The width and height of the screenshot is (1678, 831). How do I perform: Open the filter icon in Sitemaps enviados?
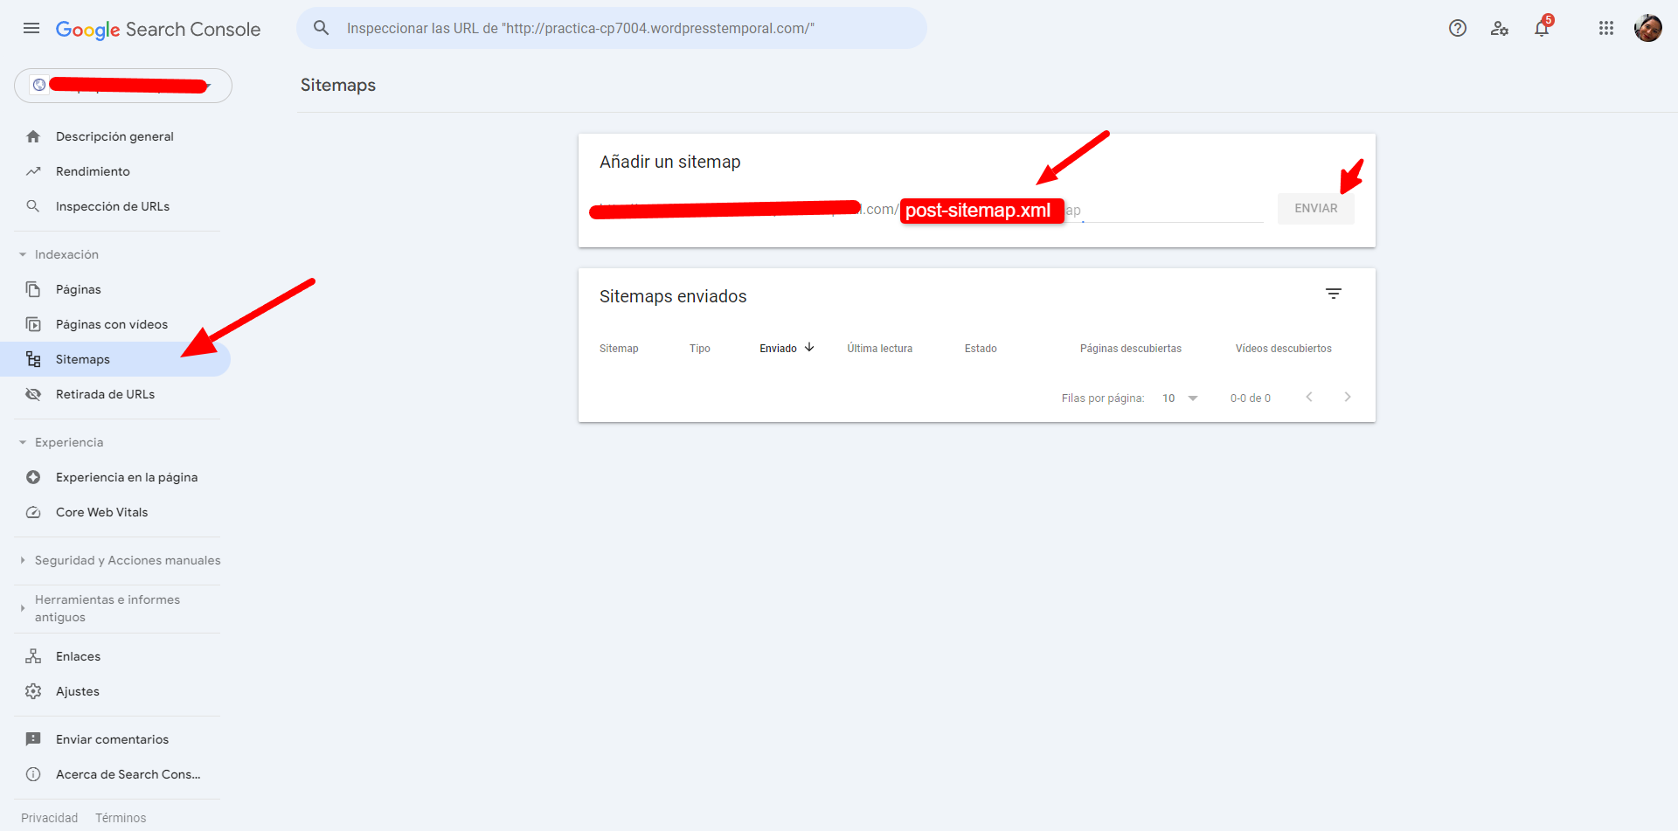click(x=1334, y=294)
